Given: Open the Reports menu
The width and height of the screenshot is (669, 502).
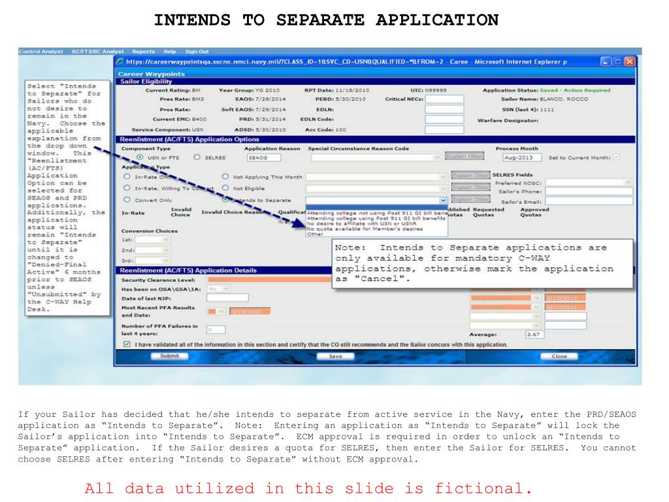Looking at the screenshot, I should (143, 51).
